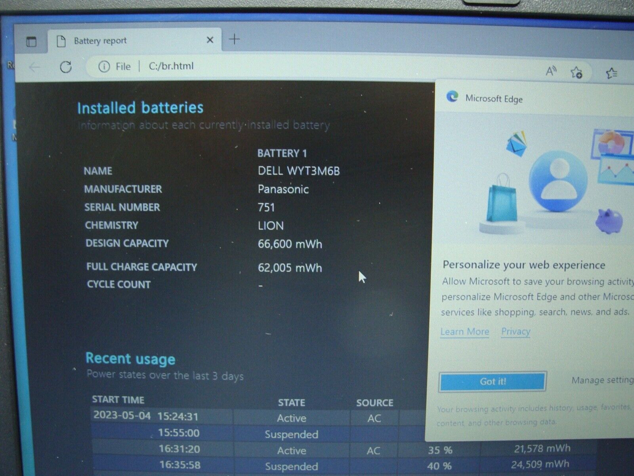Viewport: 634px width, 476px height.
Task: Turn on Read aloud
Action: pos(551,71)
